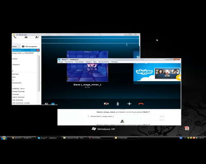Screen dimensions: 206x164
Task: Mute the microphone in the call bar
Action: click(x=118, y=104)
